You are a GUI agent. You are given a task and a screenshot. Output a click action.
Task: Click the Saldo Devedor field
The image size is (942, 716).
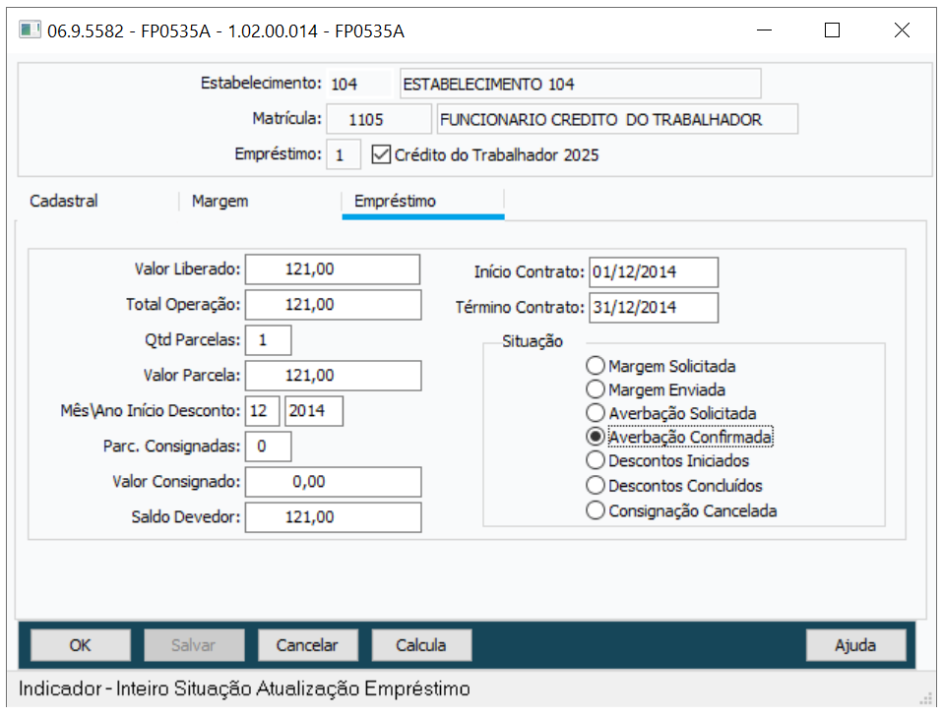(x=333, y=517)
